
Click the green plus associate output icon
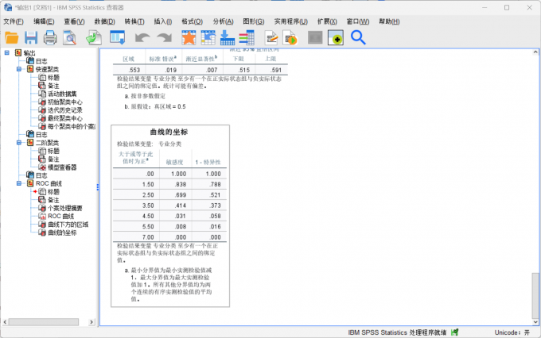(336, 37)
